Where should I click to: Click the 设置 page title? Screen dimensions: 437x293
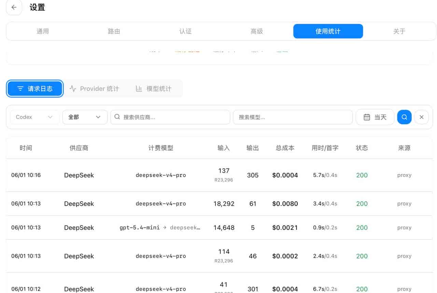pos(37,8)
